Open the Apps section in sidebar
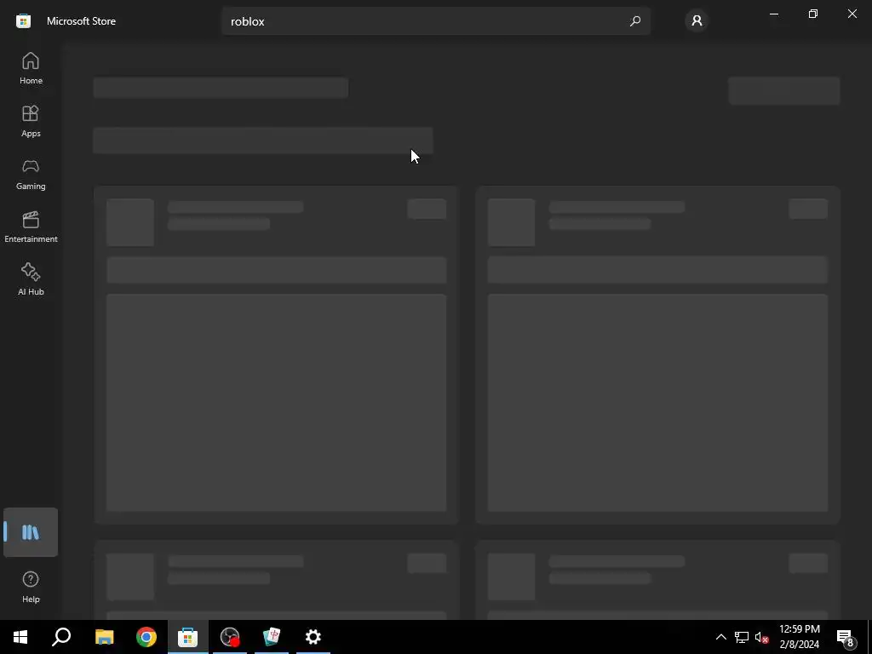The image size is (872, 654). click(x=31, y=121)
